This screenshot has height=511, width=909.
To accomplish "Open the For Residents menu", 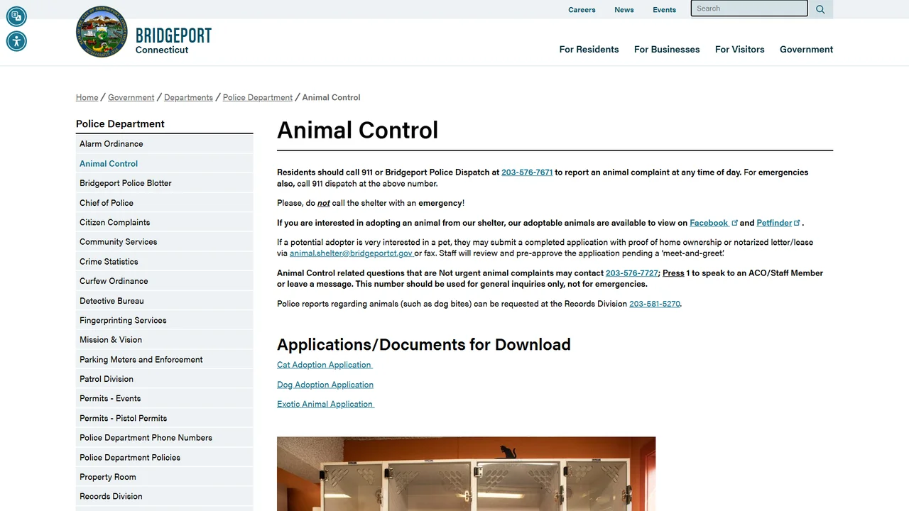I will tap(589, 50).
